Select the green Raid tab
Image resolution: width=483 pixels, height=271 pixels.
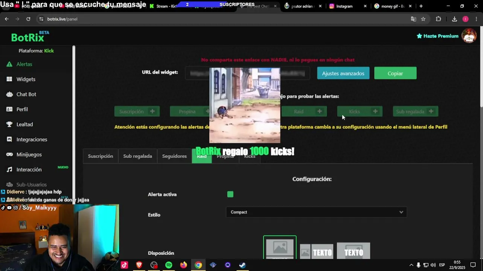pyautogui.click(x=202, y=157)
